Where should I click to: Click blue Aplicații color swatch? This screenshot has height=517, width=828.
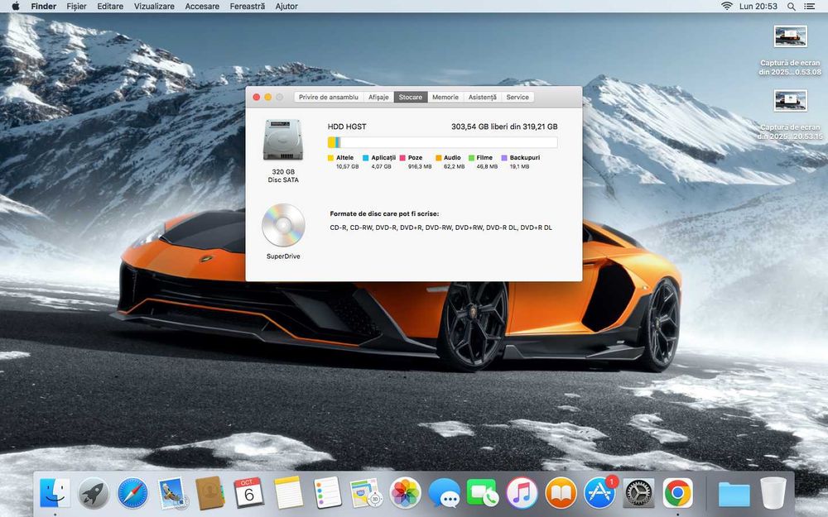pyautogui.click(x=365, y=158)
